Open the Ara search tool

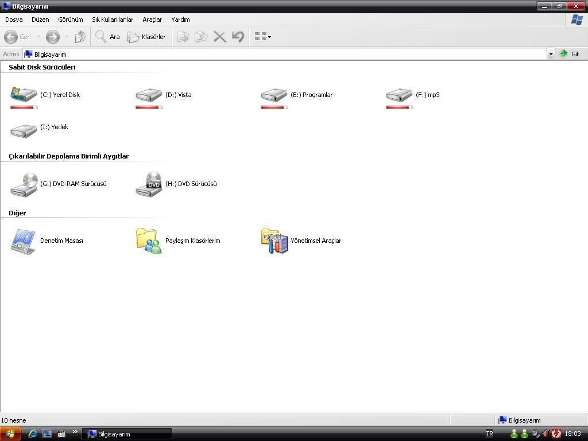[x=107, y=37]
